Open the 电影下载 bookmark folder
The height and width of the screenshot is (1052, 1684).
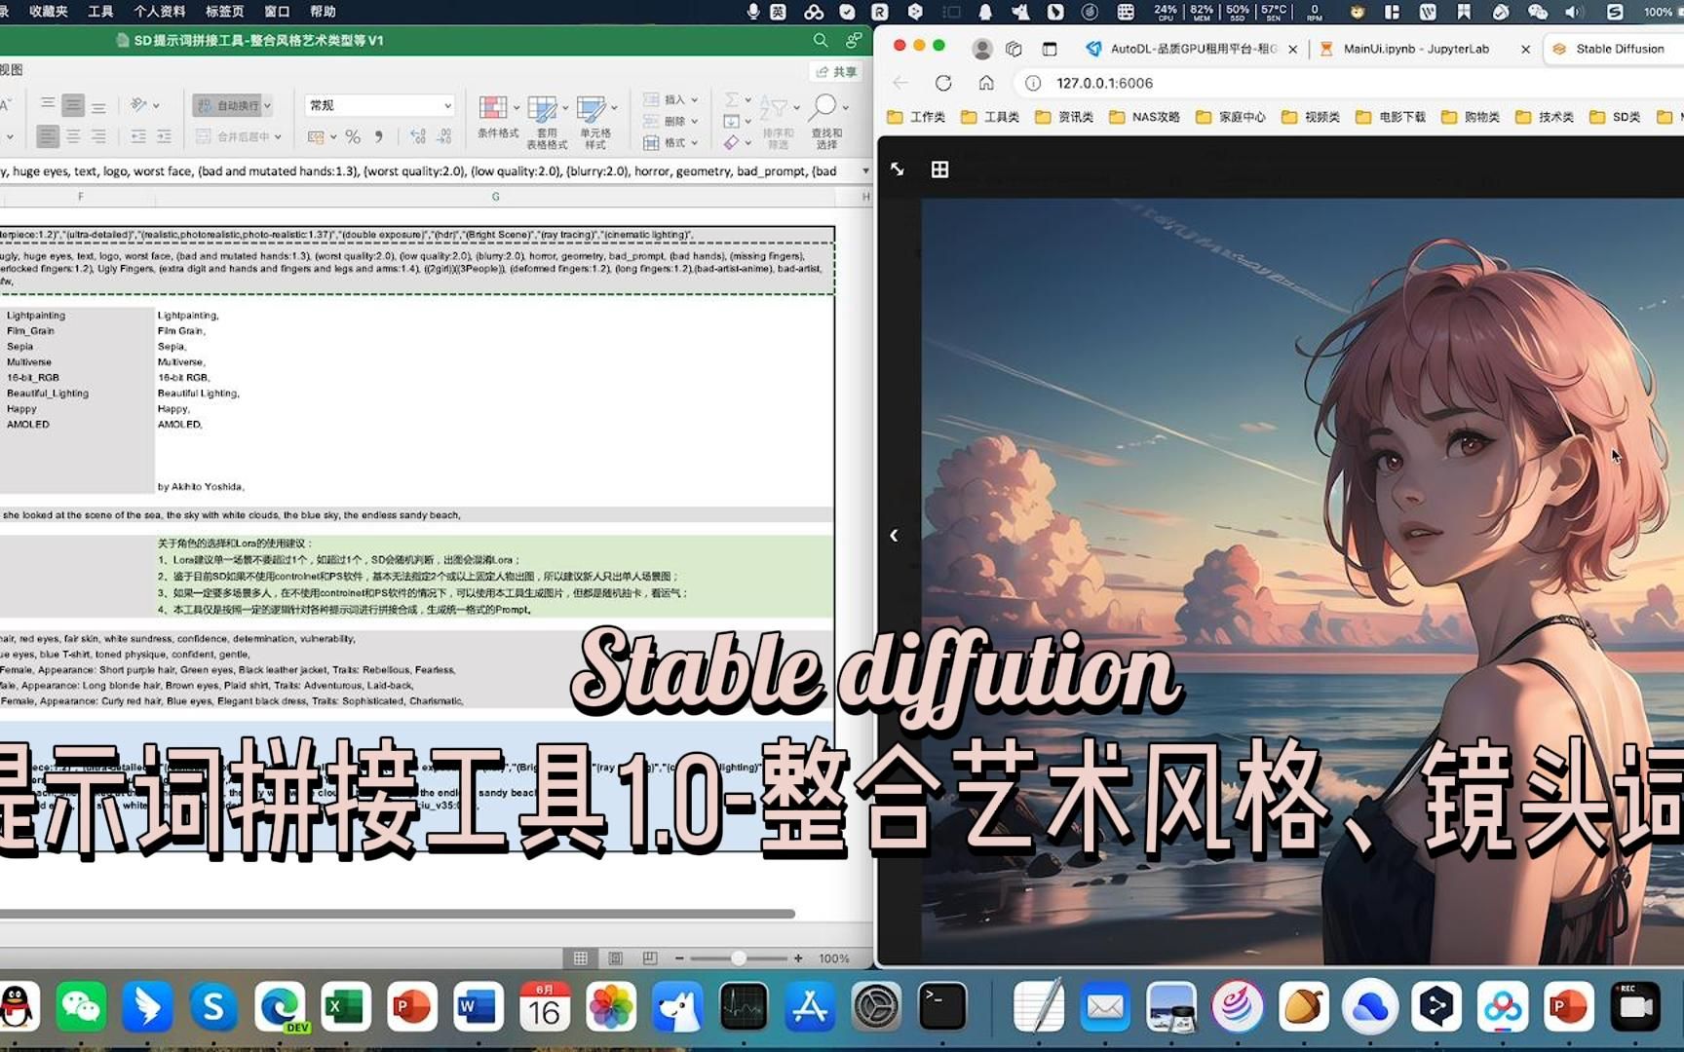(1391, 117)
